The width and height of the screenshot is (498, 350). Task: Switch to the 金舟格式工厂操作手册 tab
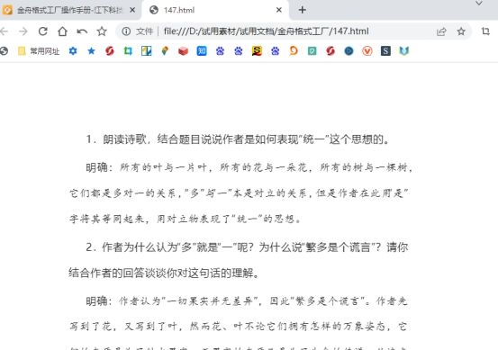coord(69,10)
